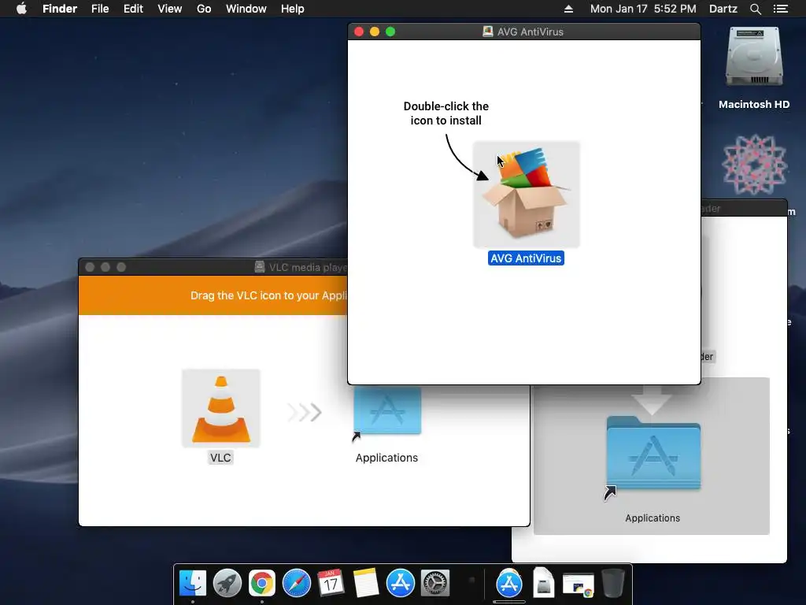Image resolution: width=806 pixels, height=605 pixels.
Task: Click the Applications label in VLC window
Action: coord(386,458)
